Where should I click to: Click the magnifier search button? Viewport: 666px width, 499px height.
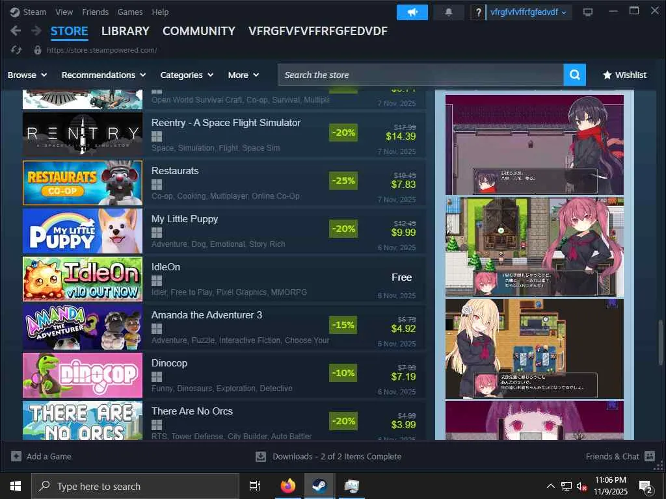[575, 75]
